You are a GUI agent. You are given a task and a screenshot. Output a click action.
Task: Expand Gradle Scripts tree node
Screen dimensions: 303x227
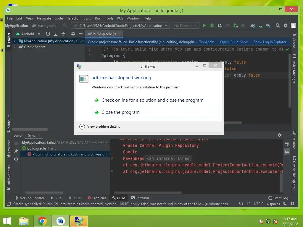pyautogui.click(x=14, y=47)
